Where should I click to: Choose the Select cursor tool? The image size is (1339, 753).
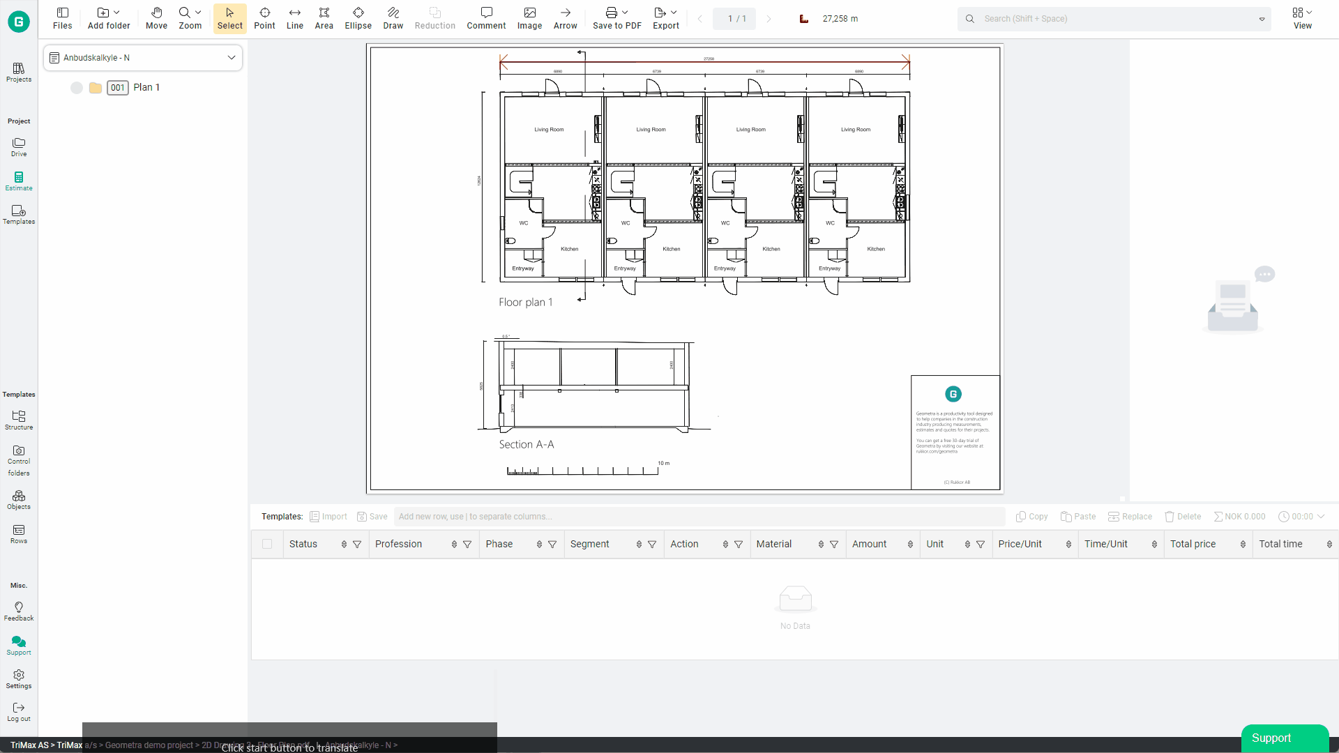click(x=230, y=19)
